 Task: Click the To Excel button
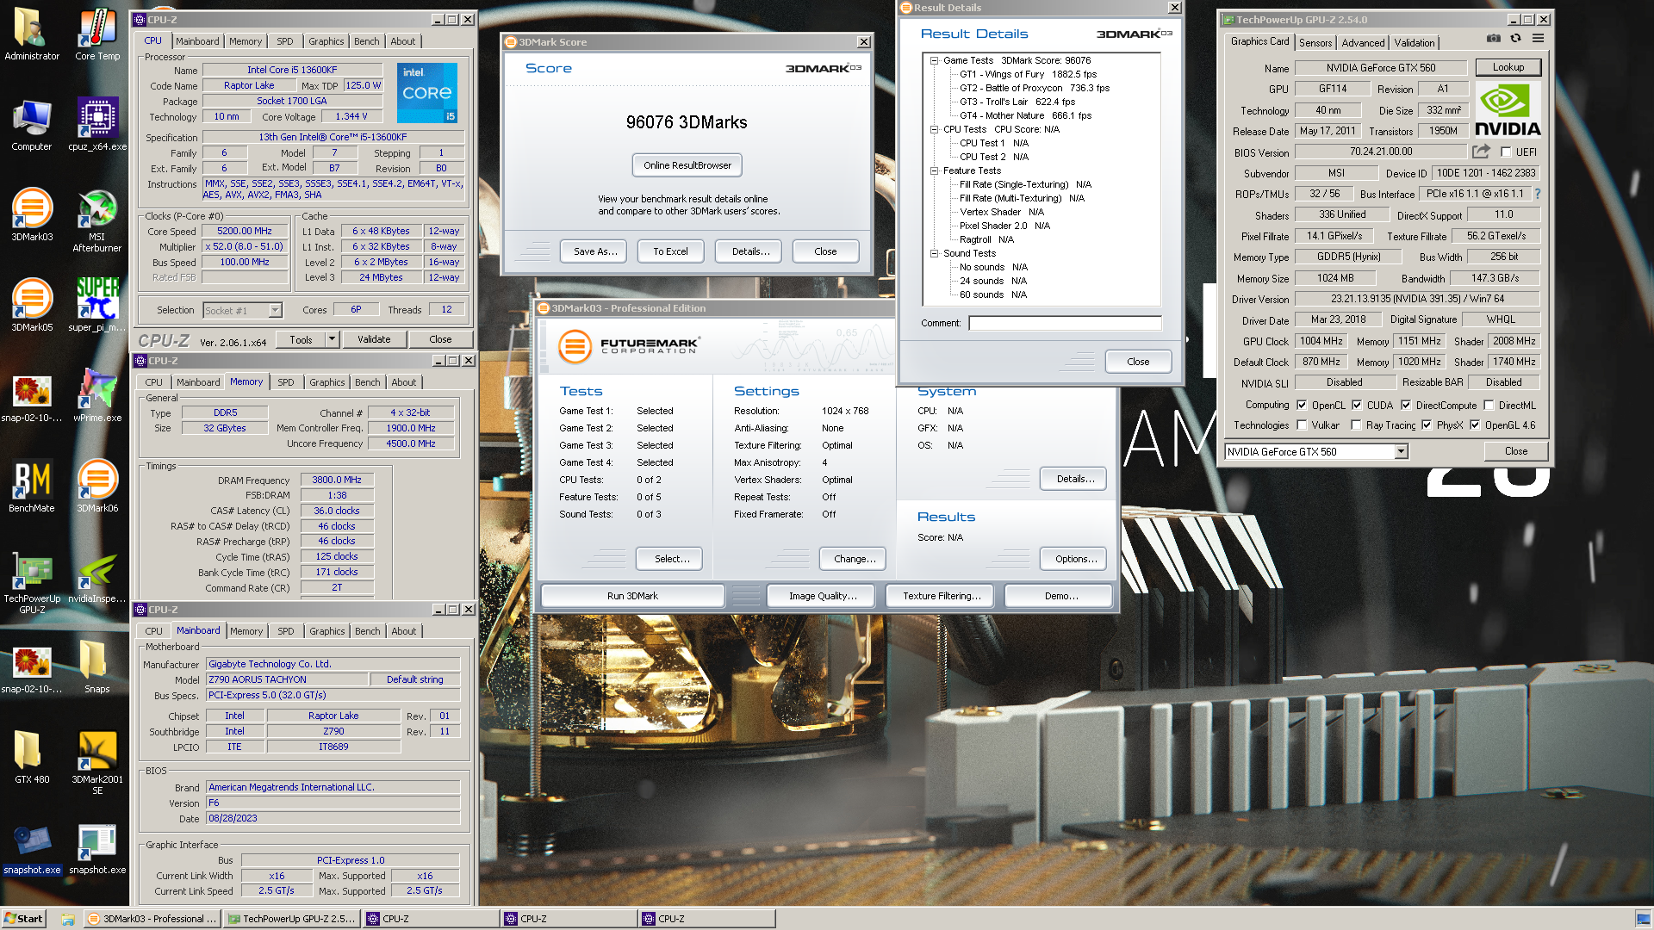pos(670,251)
